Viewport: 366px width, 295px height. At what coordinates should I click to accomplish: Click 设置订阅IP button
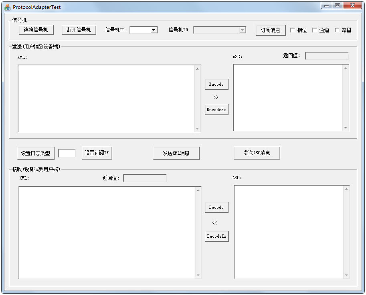[97, 153]
